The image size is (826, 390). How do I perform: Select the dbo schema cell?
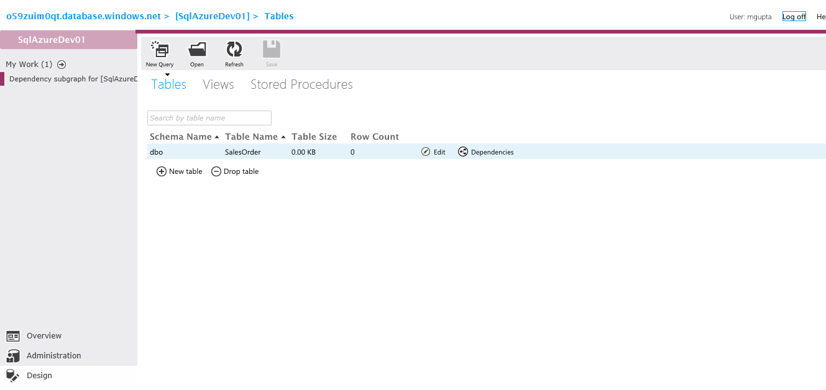pos(157,152)
